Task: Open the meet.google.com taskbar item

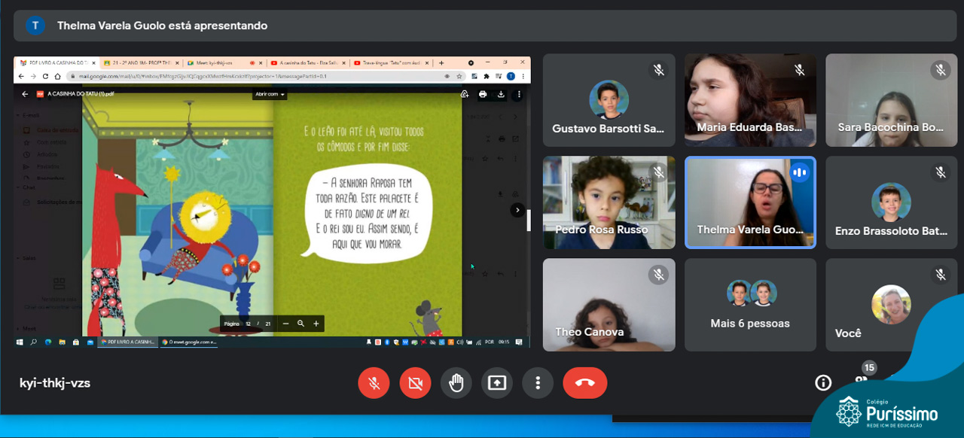Action: point(189,342)
